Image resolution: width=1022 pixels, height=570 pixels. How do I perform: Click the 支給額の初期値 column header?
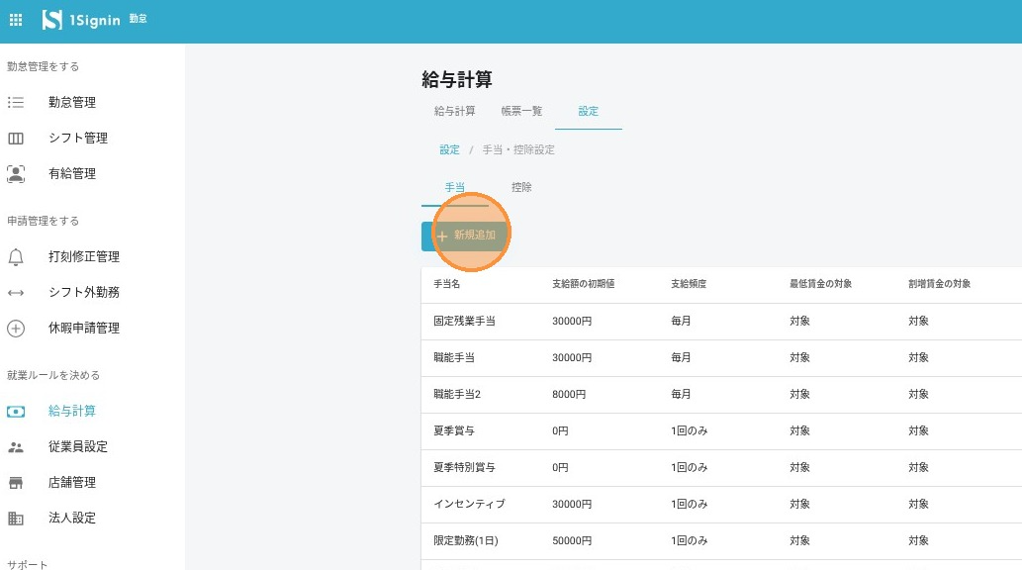(x=584, y=284)
